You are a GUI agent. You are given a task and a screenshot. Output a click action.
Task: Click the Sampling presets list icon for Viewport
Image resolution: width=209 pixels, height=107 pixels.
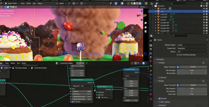(x=203, y=63)
